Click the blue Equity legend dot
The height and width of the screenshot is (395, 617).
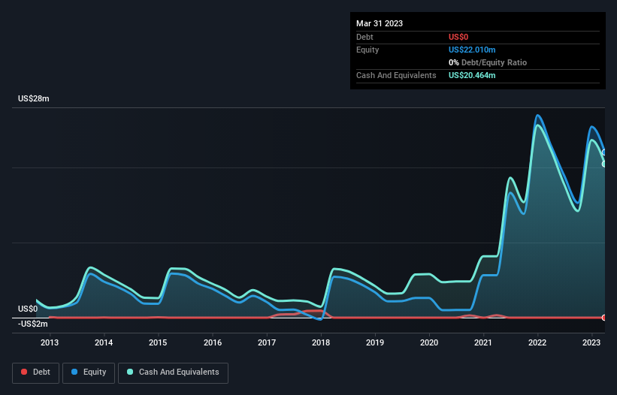[74, 372]
